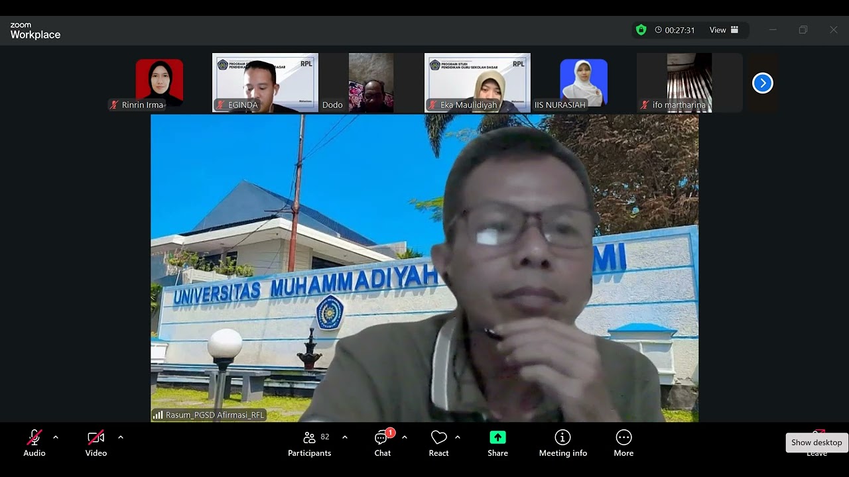This screenshot has width=849, height=477.
Task: Click the muted mic icon beside EGINDA
Action: click(x=220, y=105)
